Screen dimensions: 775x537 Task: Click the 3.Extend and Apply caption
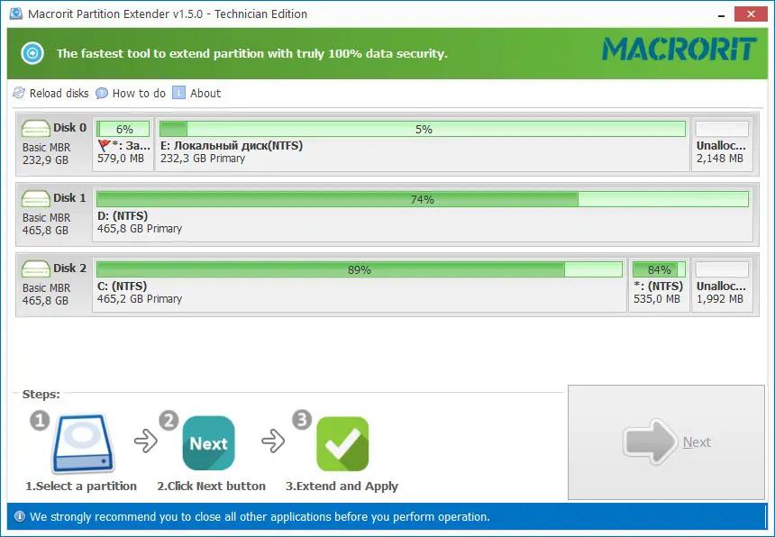click(342, 487)
